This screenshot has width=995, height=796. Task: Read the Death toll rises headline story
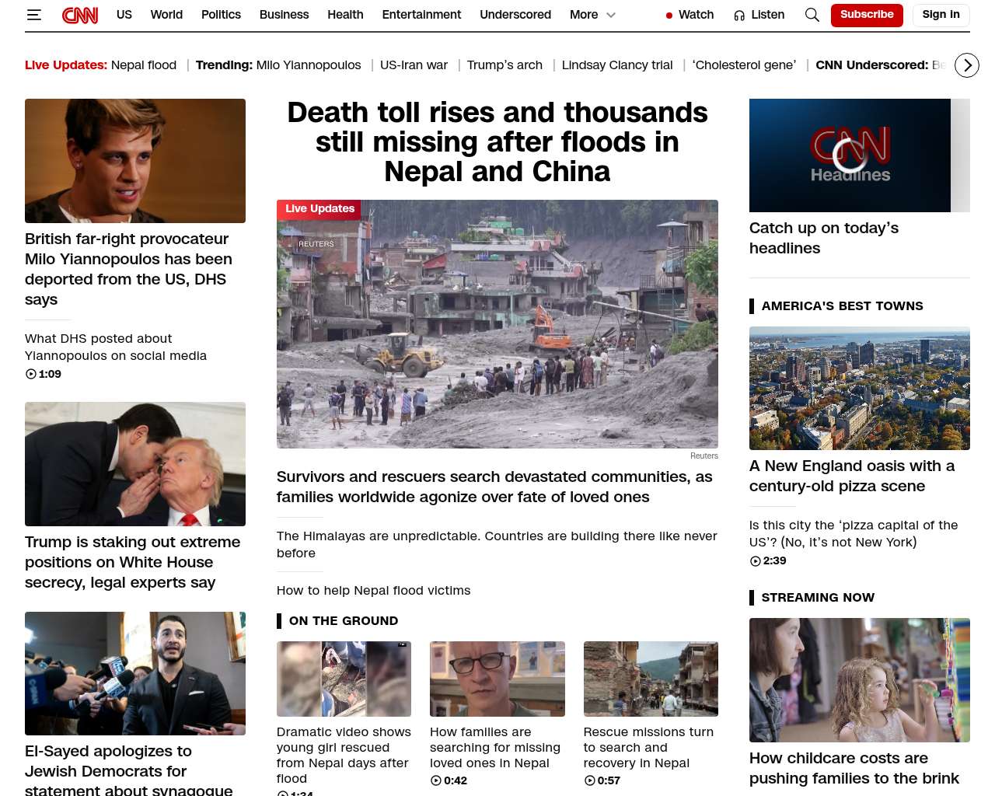[497, 142]
